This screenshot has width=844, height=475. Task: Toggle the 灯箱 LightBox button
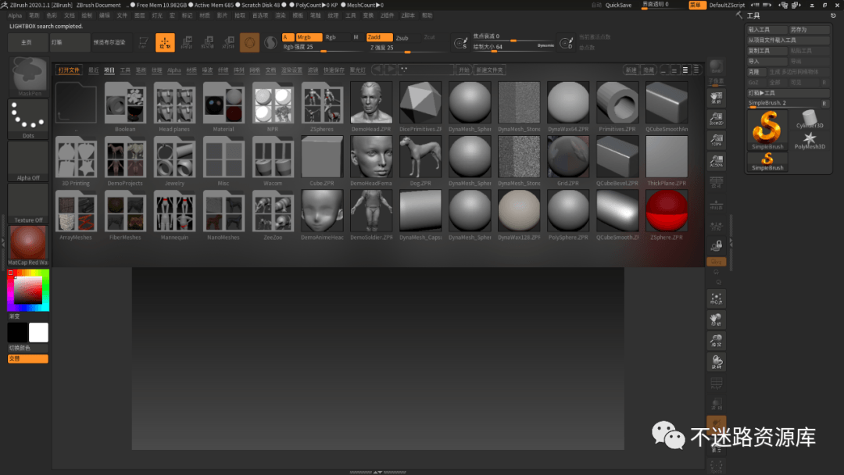point(70,42)
